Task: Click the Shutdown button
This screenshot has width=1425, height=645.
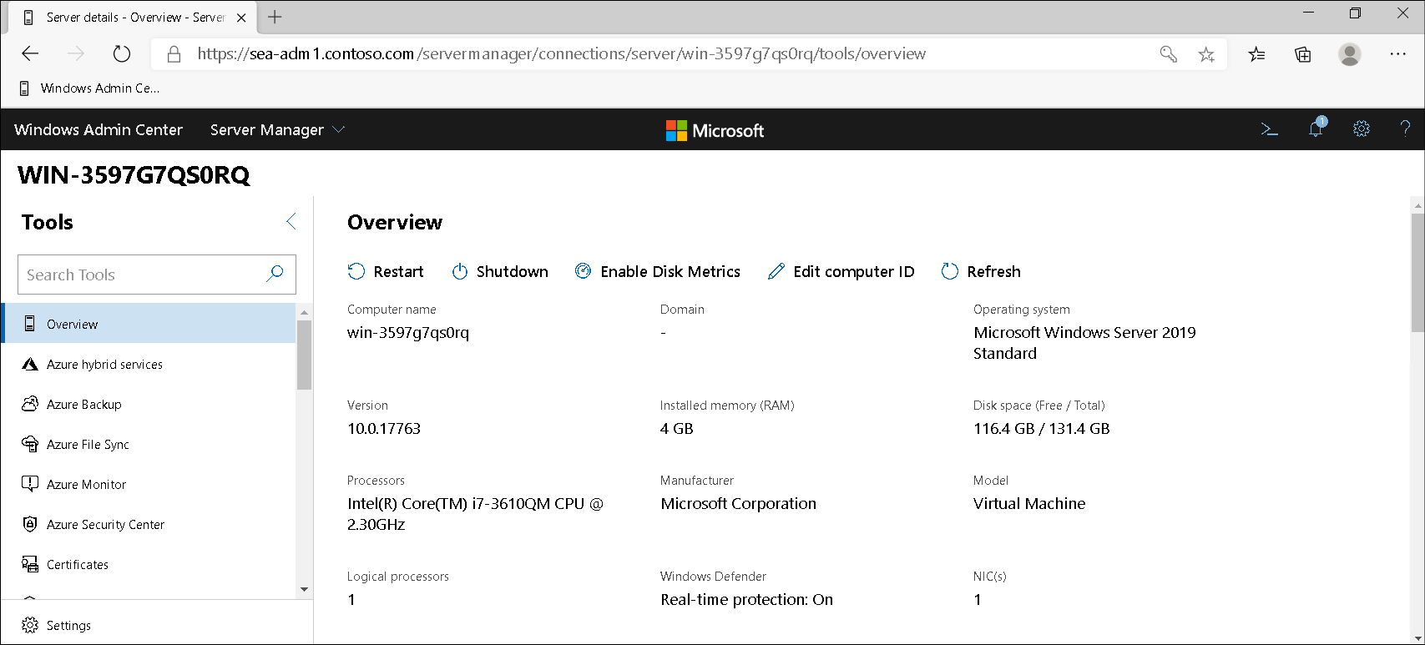Action: tap(500, 271)
